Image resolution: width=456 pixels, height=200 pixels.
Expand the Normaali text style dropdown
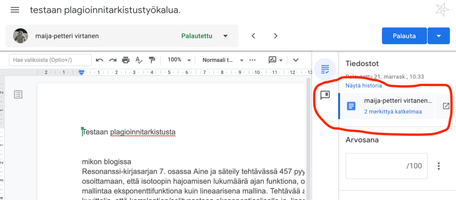(x=223, y=60)
